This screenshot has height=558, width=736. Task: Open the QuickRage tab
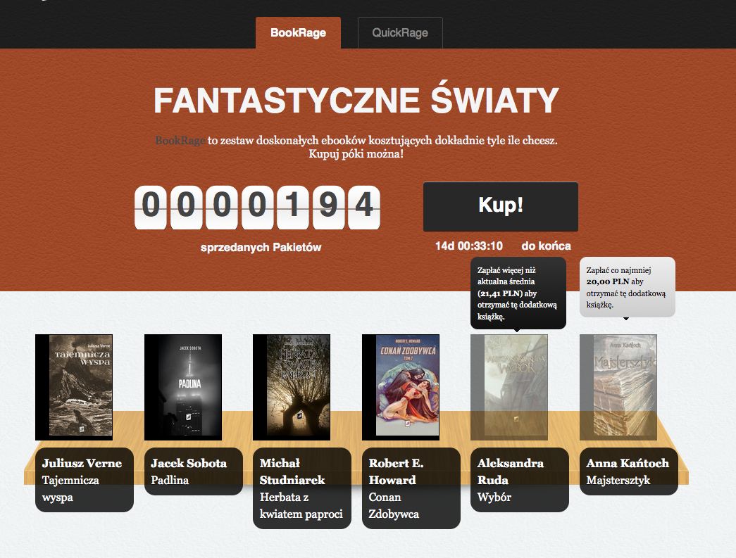(x=400, y=33)
